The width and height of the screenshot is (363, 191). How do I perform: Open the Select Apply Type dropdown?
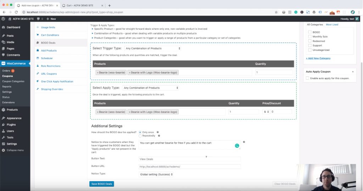coord(151,88)
